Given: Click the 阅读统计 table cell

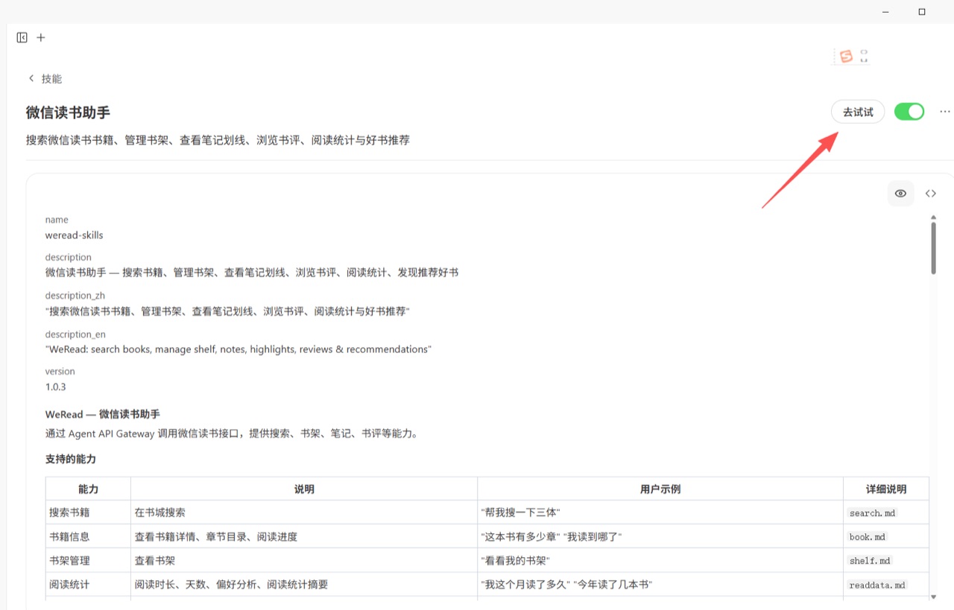Looking at the screenshot, I should pyautogui.click(x=88, y=584).
